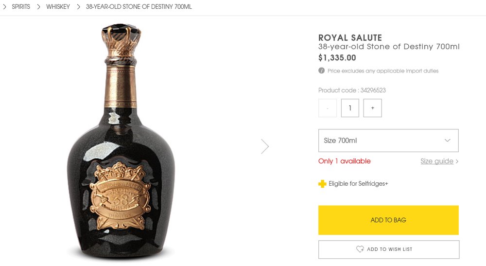Open WHISKEY breadcrumb category
This screenshot has width=486, height=266.
(58, 7)
